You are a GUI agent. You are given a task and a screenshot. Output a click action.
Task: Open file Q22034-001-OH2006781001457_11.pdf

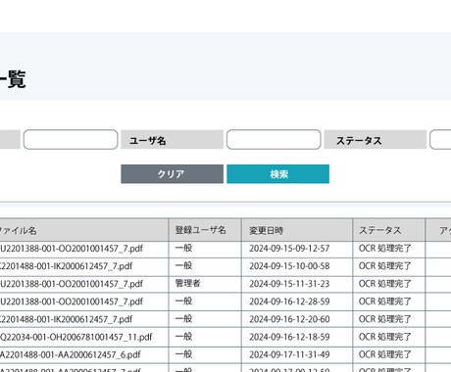click(76, 337)
